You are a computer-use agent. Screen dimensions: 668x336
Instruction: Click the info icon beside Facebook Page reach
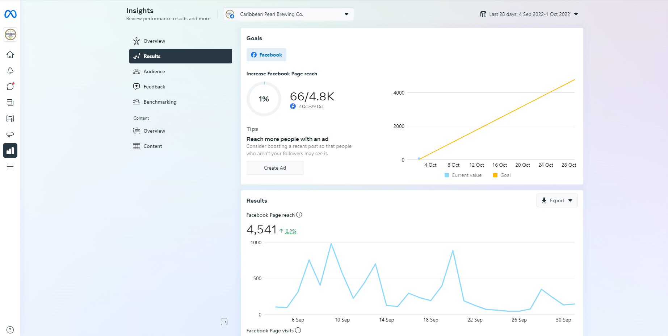pyautogui.click(x=299, y=215)
